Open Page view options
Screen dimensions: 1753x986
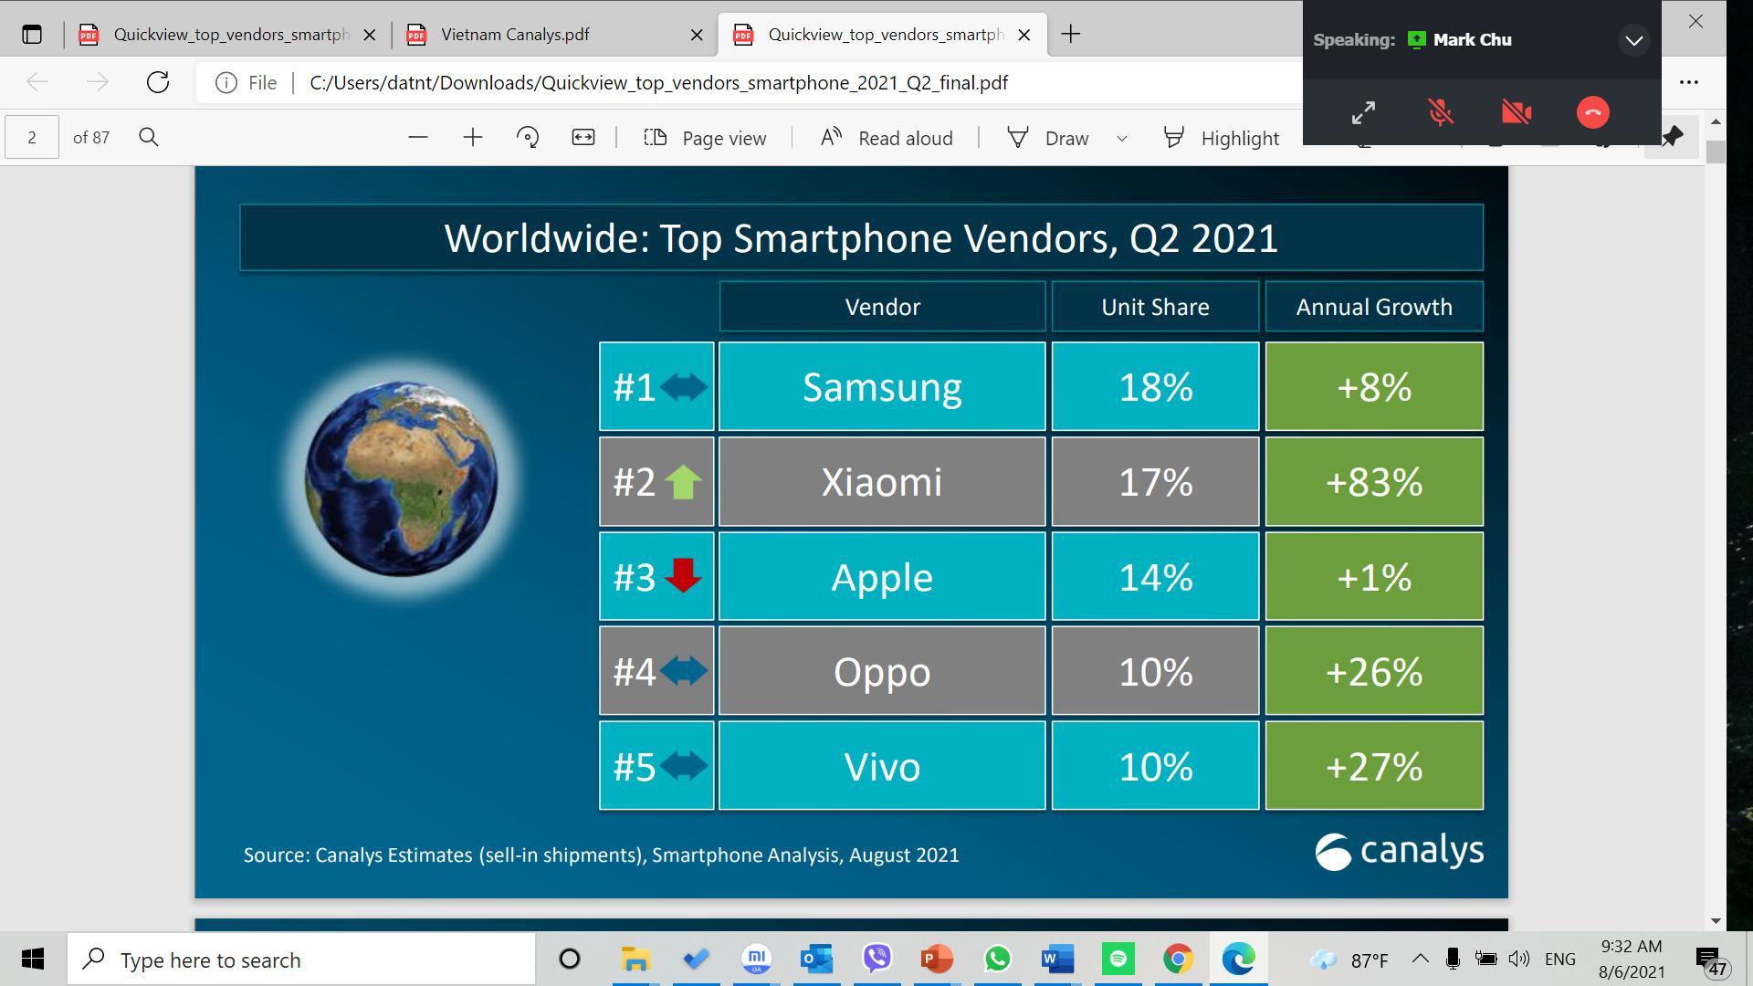tap(705, 138)
